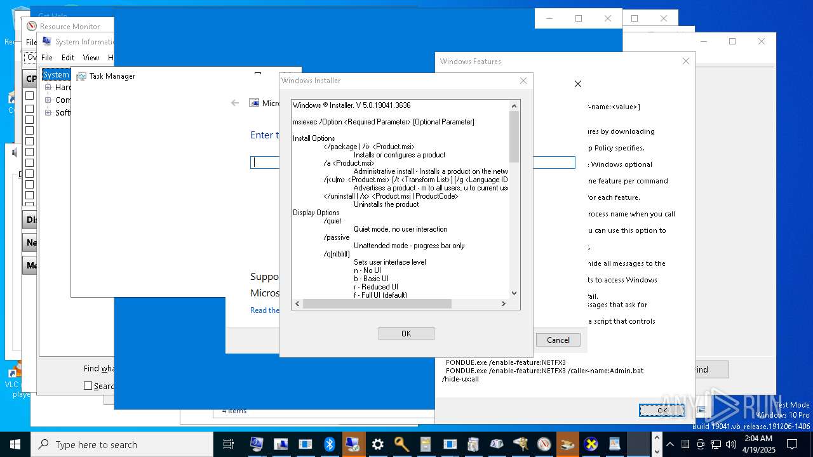The image size is (813, 457).
Task: Click OK in the Windows Installer dialog
Action: [x=406, y=334]
